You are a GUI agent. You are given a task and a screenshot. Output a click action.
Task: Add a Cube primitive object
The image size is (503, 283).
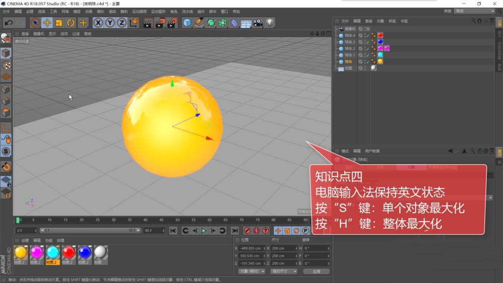[x=187, y=23]
